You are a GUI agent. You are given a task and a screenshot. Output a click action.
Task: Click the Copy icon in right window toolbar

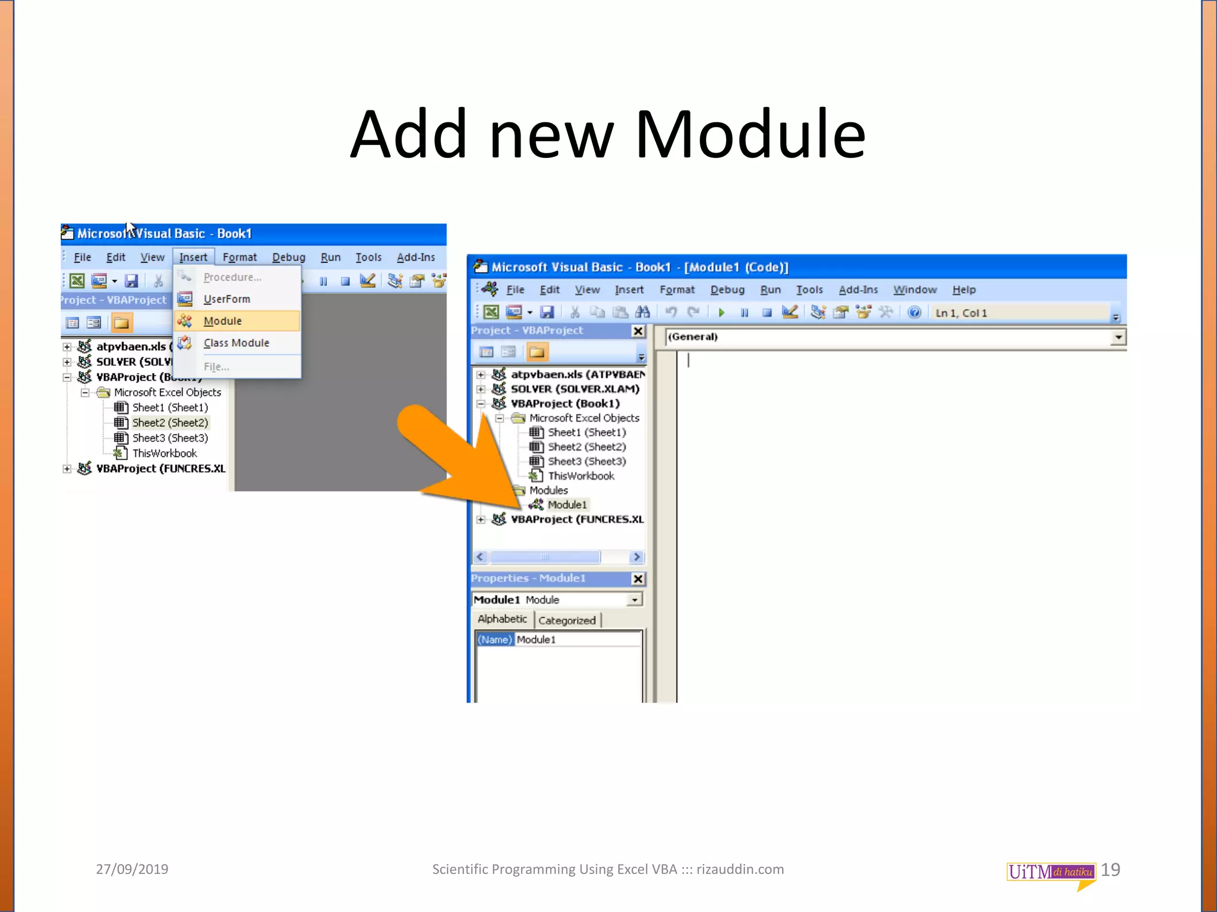[x=597, y=312]
